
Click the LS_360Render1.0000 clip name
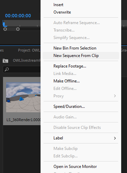(23, 120)
